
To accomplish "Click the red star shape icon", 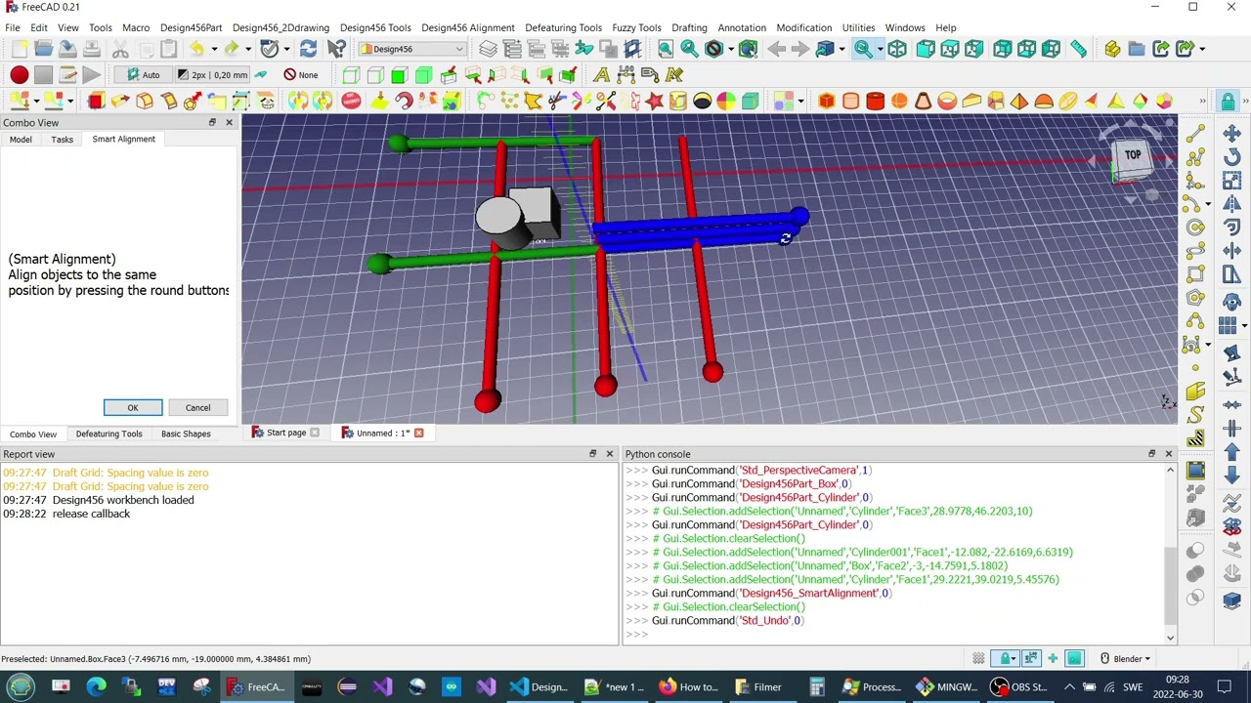I will click(654, 101).
